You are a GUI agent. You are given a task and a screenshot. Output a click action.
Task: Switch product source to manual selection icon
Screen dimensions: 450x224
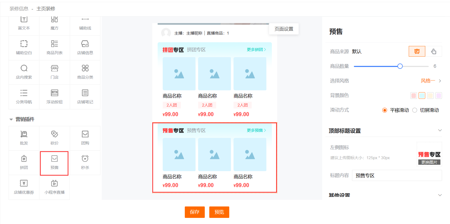click(x=433, y=51)
